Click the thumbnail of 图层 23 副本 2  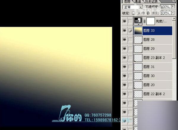(x=138, y=58)
